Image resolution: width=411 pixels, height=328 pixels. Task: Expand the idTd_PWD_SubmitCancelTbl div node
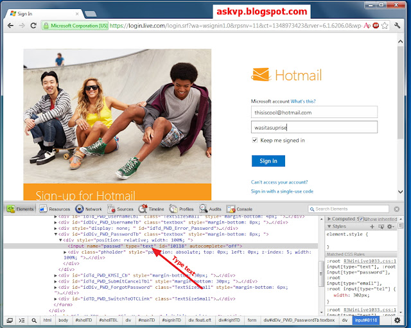56,281
